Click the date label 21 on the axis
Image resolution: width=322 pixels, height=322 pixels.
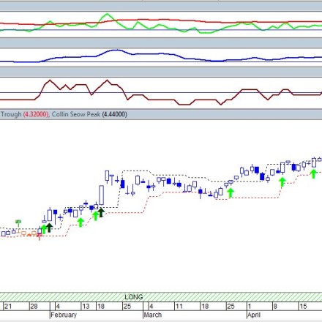tap(8, 306)
